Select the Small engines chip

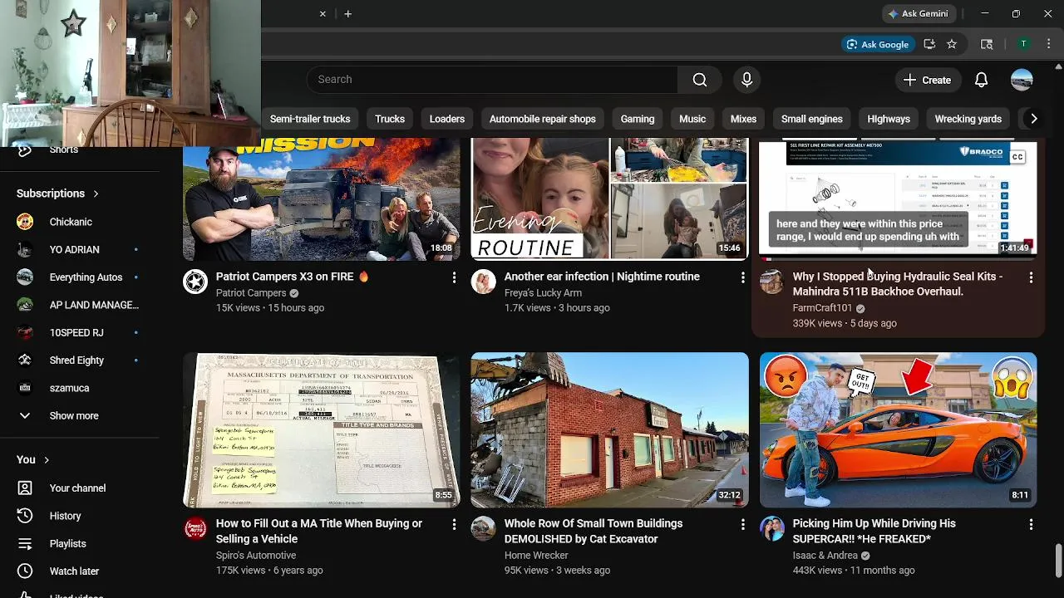point(812,119)
